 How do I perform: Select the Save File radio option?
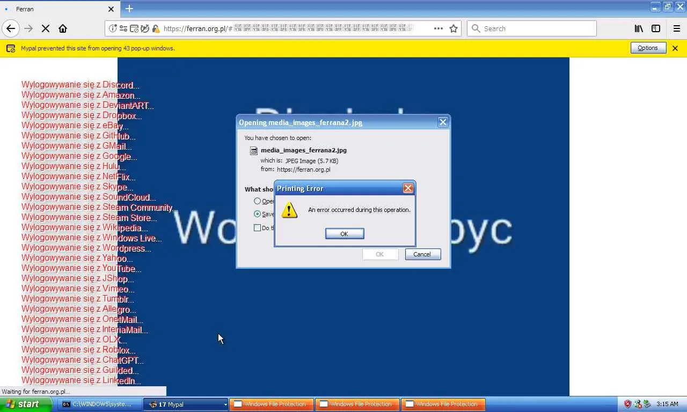pos(258,214)
